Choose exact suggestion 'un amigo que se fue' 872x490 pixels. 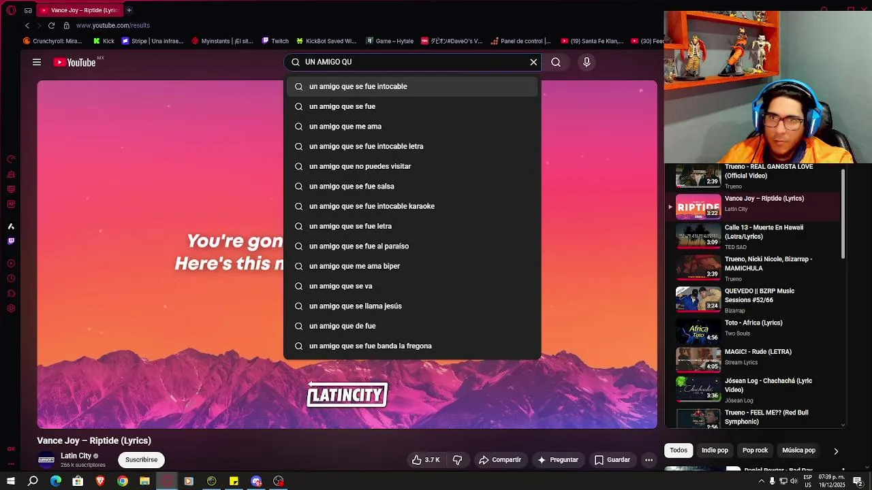[412, 106]
